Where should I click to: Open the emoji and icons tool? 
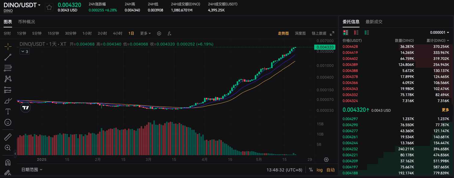pyautogui.click(x=8, y=122)
